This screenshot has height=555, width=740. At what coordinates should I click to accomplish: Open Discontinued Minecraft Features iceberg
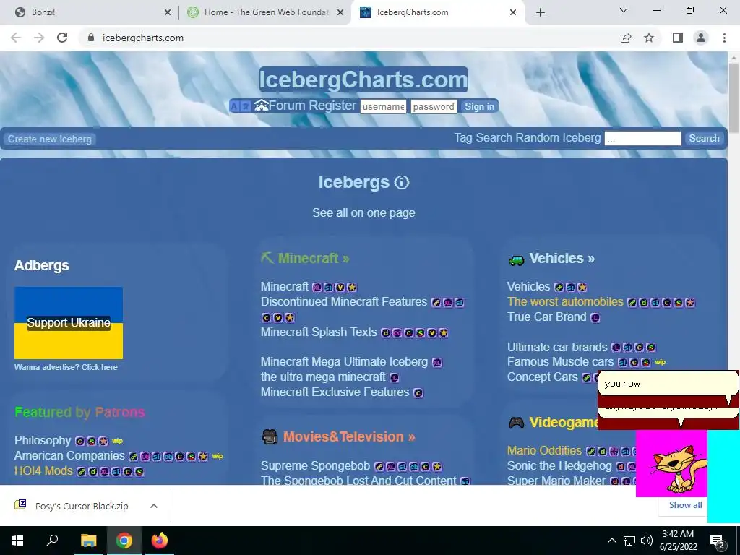(x=343, y=301)
